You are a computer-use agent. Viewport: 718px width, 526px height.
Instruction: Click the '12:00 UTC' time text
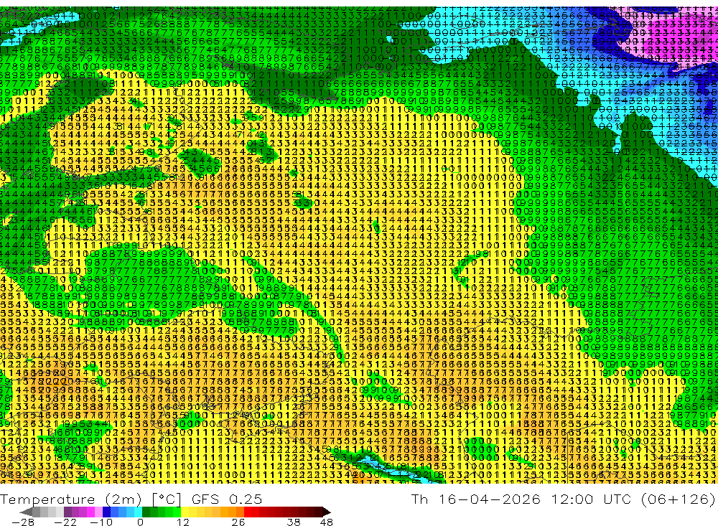pyautogui.click(x=591, y=499)
